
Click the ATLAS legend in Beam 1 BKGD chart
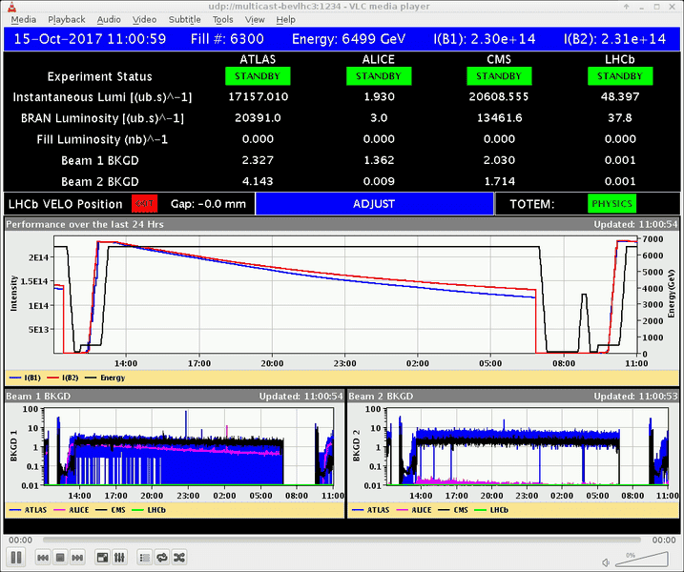tap(29, 510)
